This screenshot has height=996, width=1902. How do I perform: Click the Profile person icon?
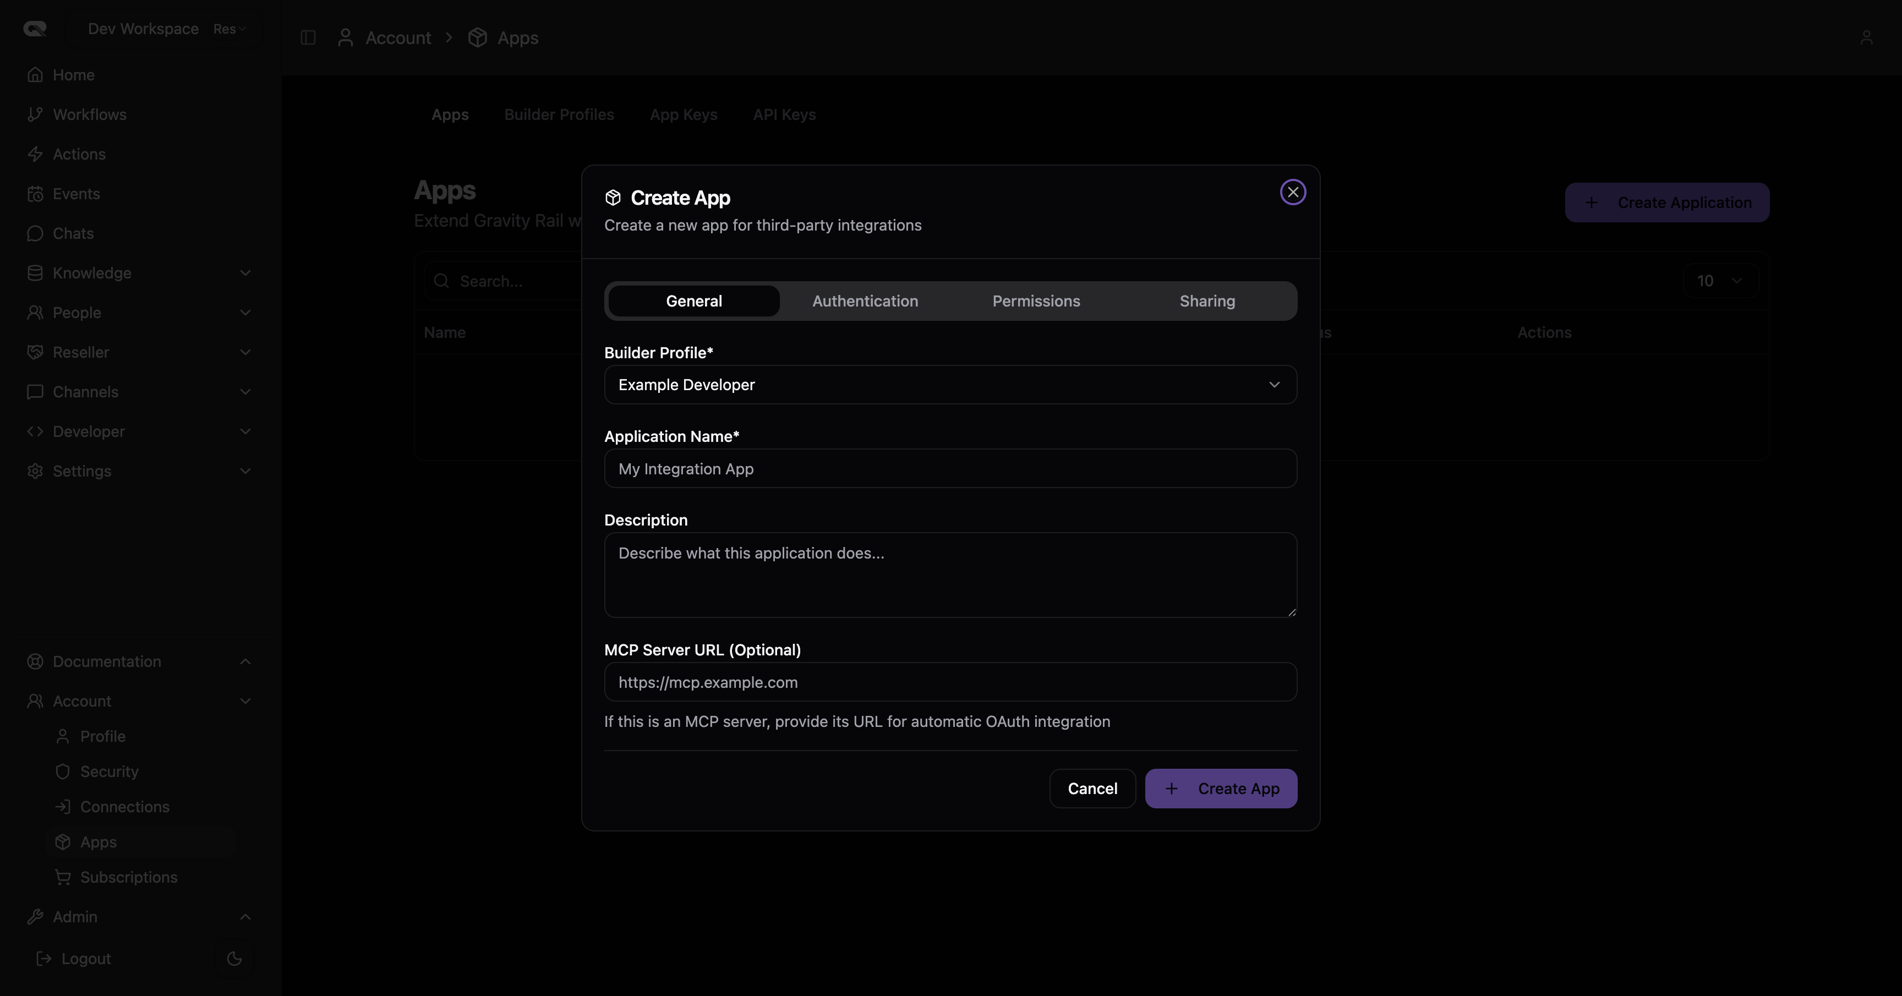click(63, 736)
